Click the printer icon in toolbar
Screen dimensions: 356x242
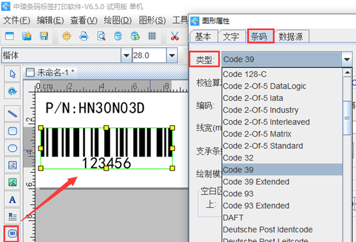point(84,36)
